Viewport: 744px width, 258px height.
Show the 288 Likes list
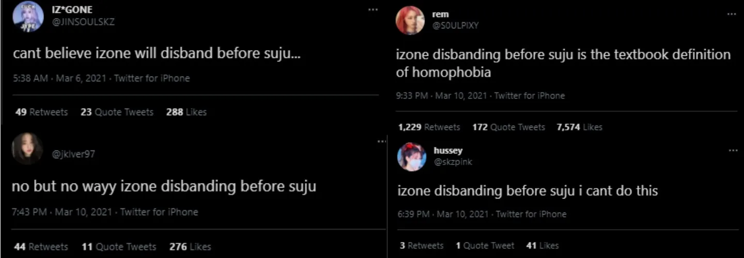coord(186,112)
